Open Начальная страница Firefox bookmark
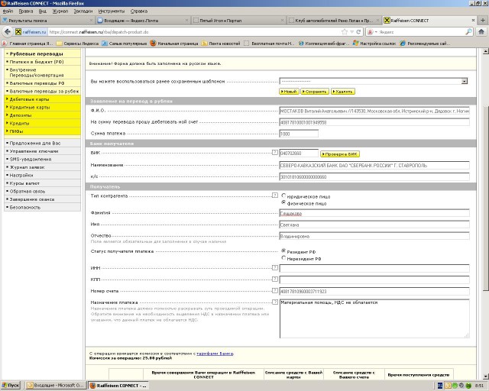Screen dimensions: 489x391 tap(174, 44)
